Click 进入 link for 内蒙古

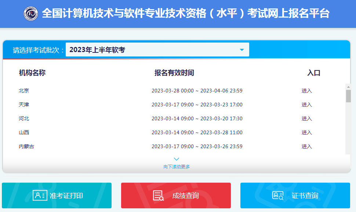(x=306, y=147)
